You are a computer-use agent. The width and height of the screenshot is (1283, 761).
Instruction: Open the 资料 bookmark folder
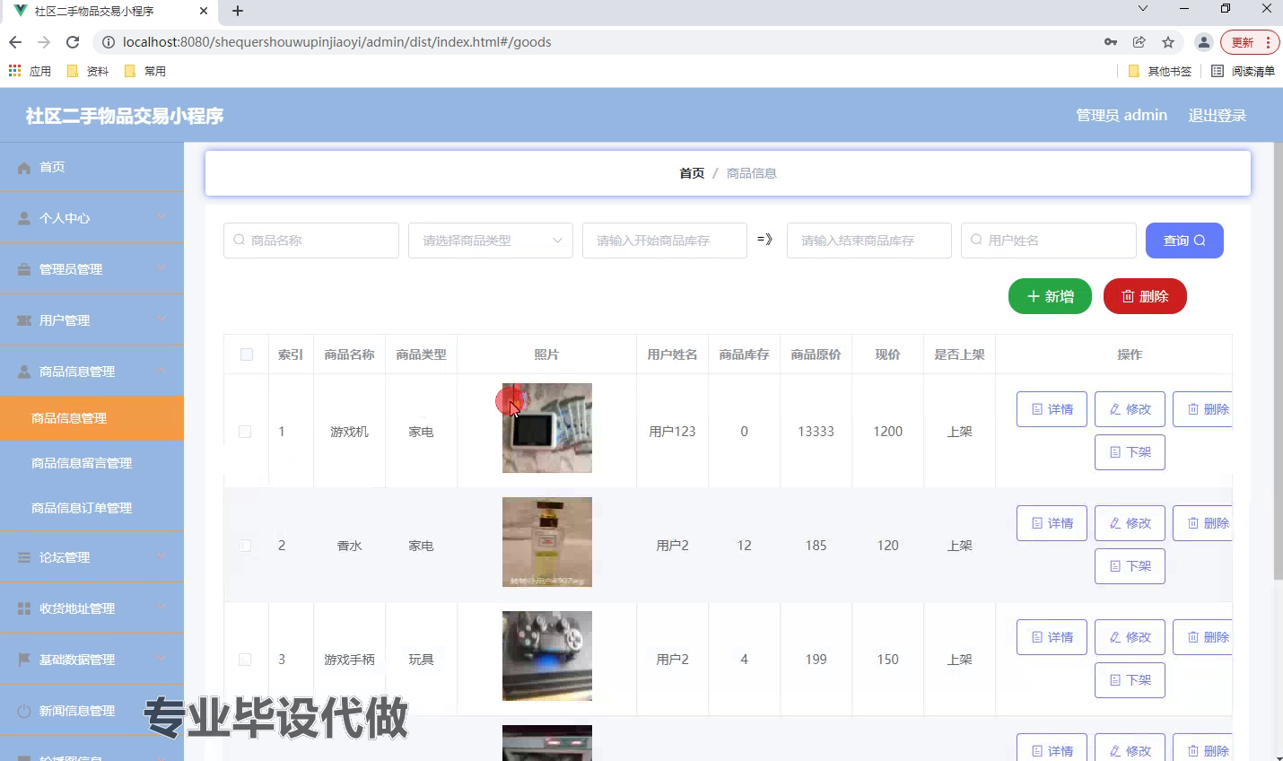pos(88,71)
